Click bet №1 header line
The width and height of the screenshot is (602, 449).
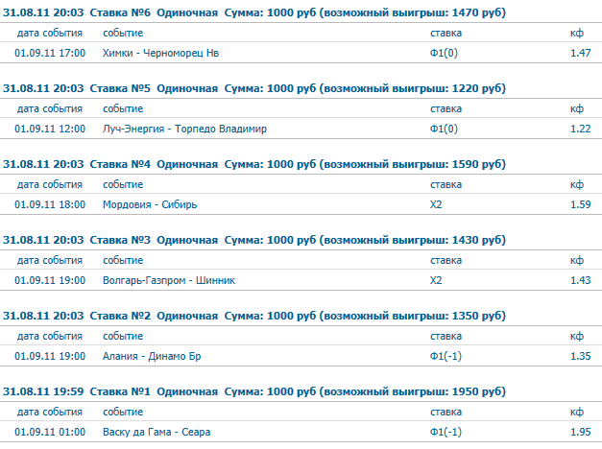click(254, 391)
